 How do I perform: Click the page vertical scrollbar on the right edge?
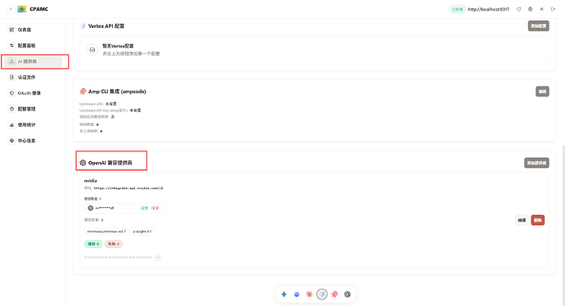(563, 225)
